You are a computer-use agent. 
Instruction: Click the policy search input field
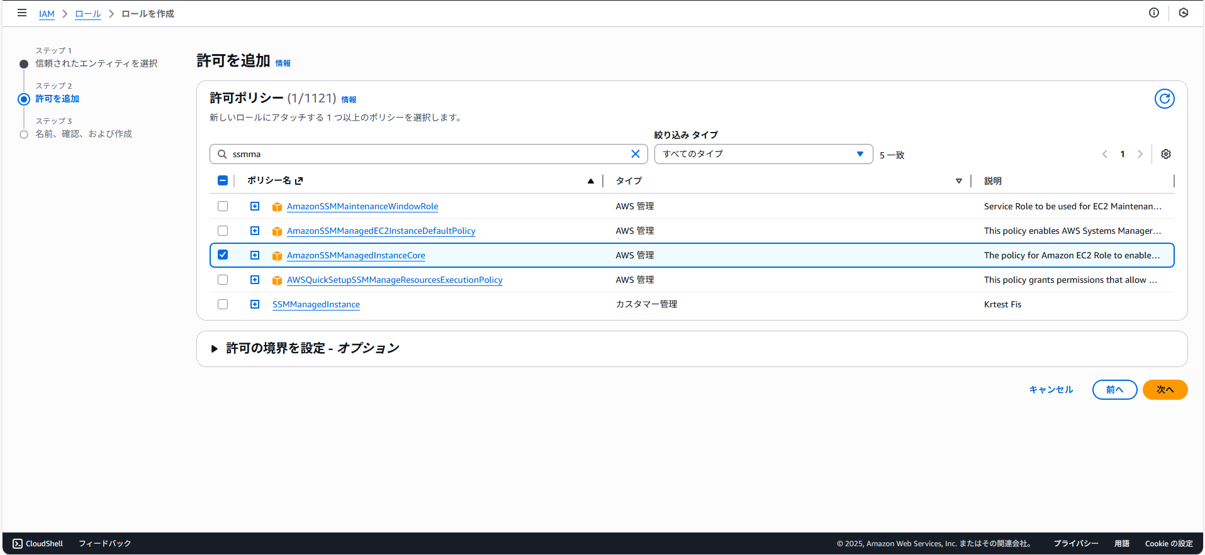coord(429,154)
